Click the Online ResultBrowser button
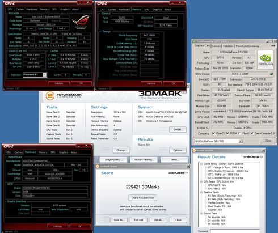 (143, 198)
